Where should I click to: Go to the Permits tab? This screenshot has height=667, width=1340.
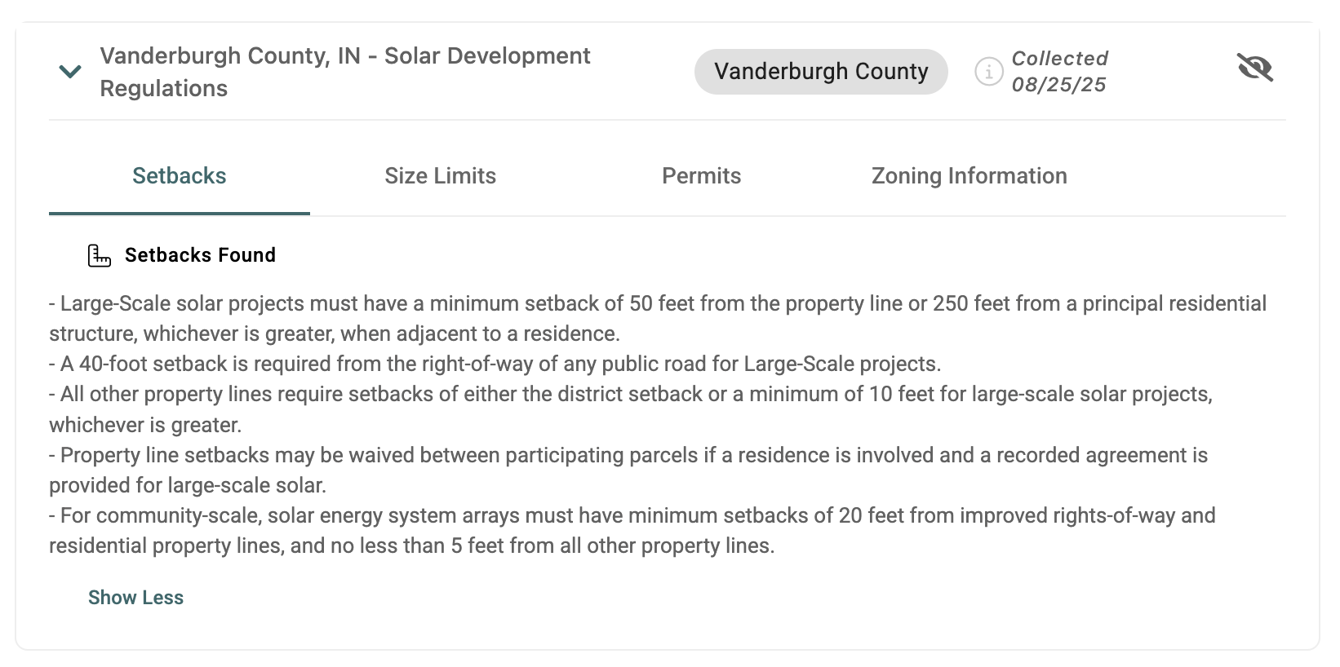pyautogui.click(x=701, y=176)
